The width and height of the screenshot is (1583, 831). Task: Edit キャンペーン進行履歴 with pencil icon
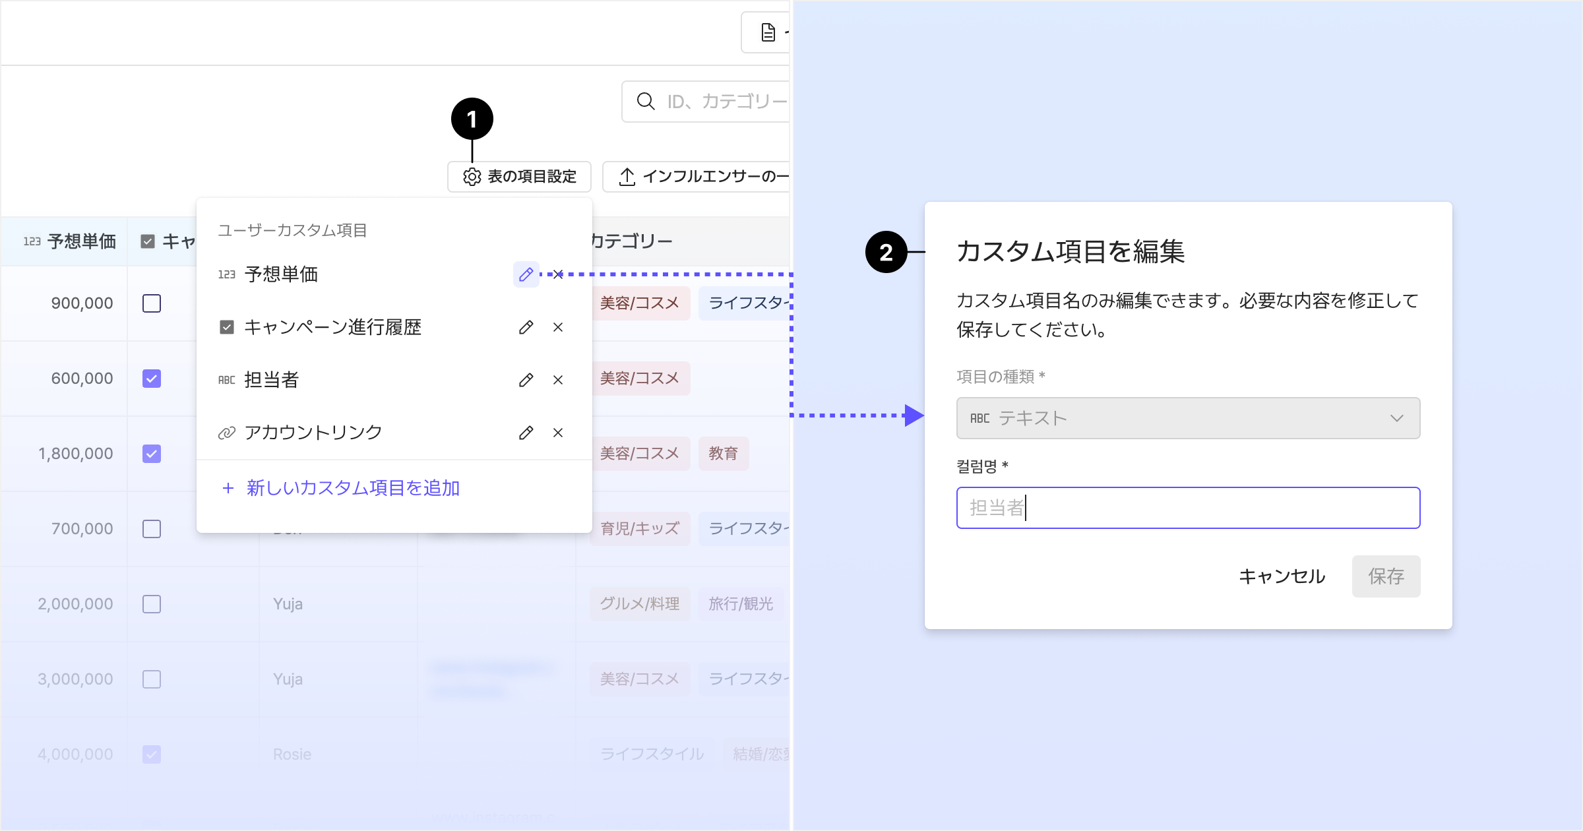[526, 327]
